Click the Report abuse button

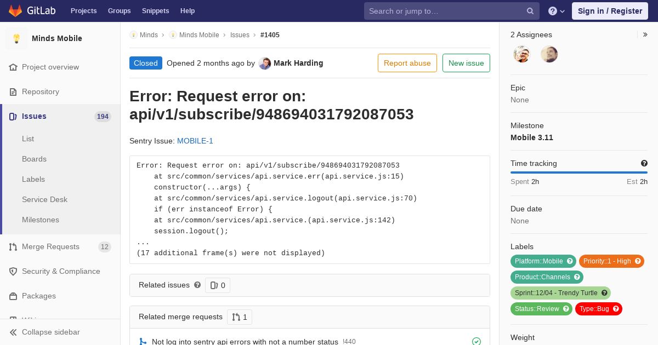tap(407, 63)
